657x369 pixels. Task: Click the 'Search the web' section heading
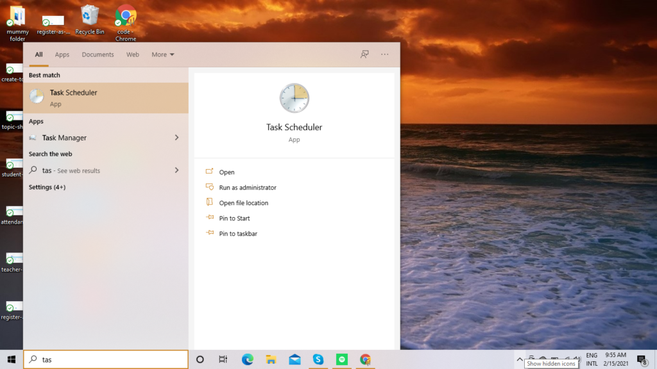50,154
